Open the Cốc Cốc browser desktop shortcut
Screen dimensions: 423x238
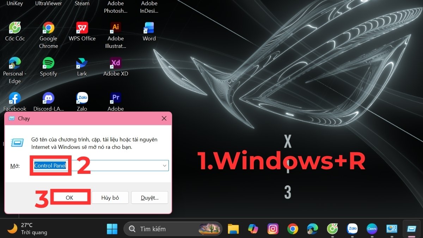(x=15, y=31)
